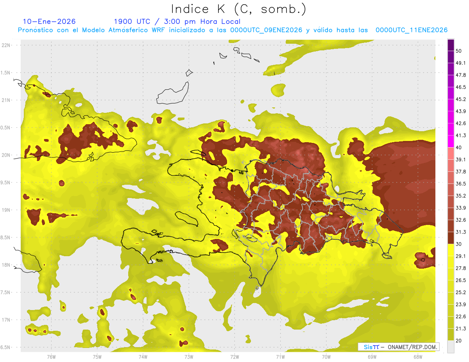Pick the magenta legend segment between 40 and 41.3

coord(451,141)
